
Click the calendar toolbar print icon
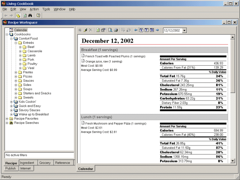point(116,30)
